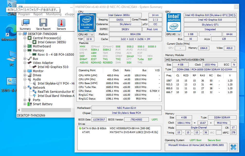The height and width of the screenshot is (156, 245).
Task: Expand the Smart Battery tree node
Action: 25,104
